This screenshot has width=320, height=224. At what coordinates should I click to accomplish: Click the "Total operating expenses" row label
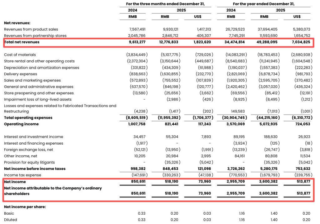(x=28, y=118)
